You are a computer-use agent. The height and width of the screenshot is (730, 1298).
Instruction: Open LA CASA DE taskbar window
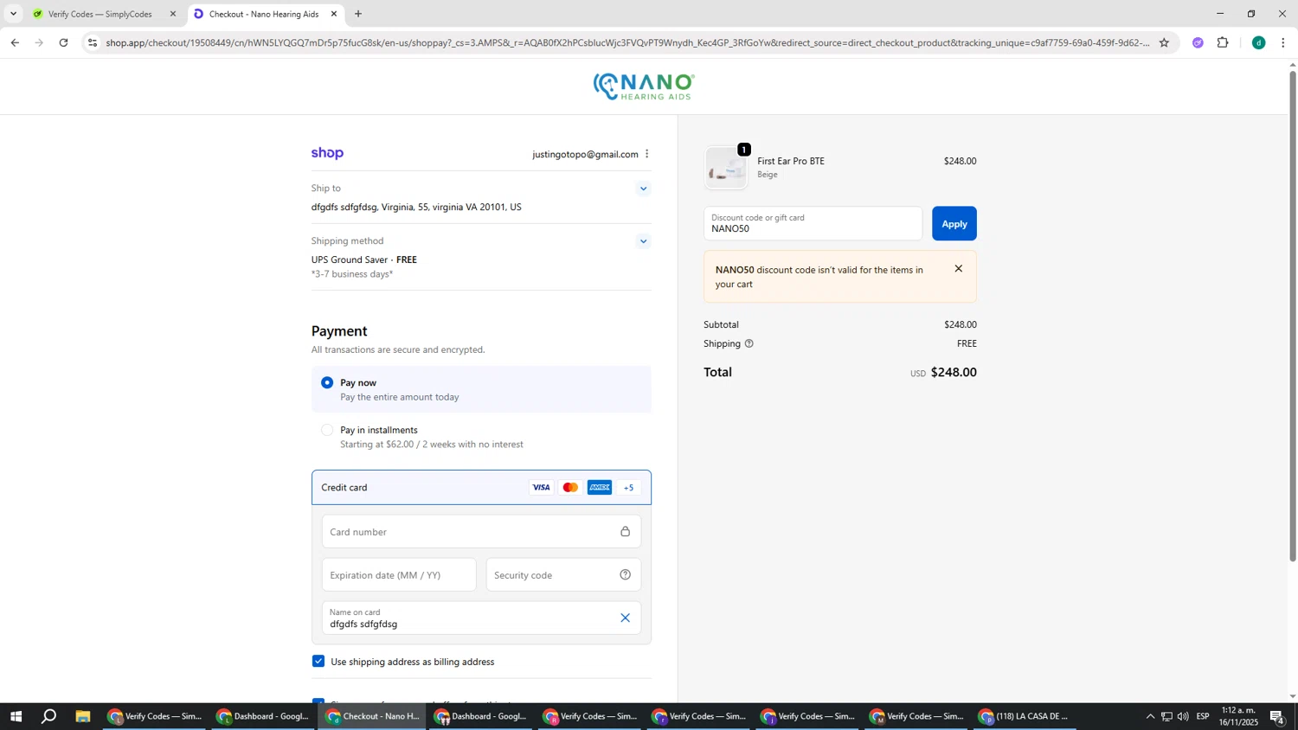1026,716
